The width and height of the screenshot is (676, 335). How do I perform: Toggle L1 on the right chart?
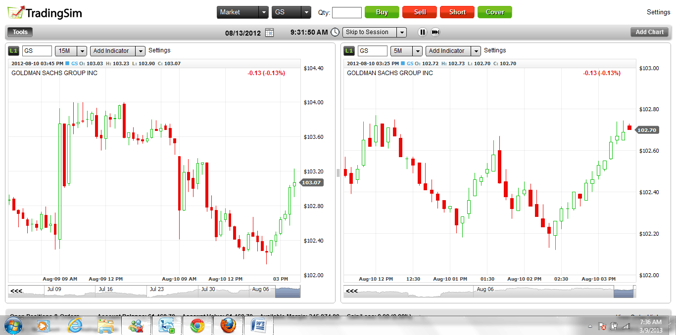coord(349,51)
